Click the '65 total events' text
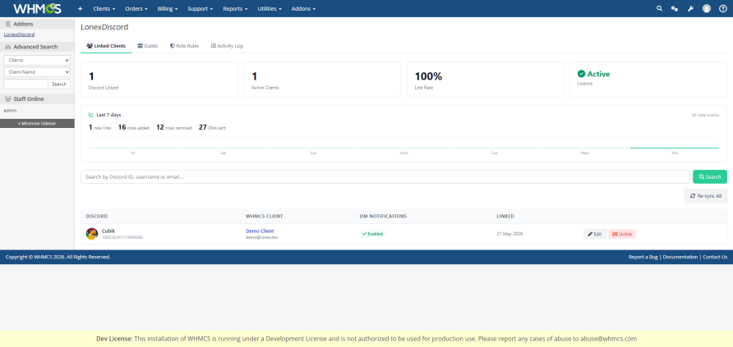Viewport: 733px width, 347px height. tap(705, 115)
